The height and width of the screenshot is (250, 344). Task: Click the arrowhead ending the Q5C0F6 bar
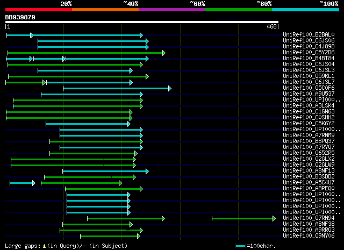[x=170, y=89]
